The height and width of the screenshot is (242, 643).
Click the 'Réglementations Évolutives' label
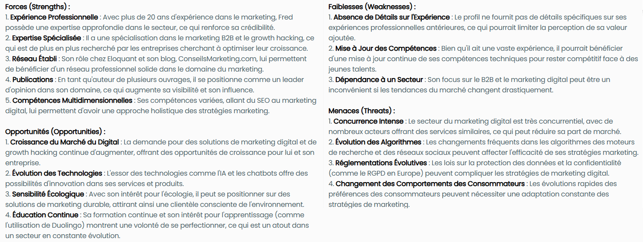(381, 163)
